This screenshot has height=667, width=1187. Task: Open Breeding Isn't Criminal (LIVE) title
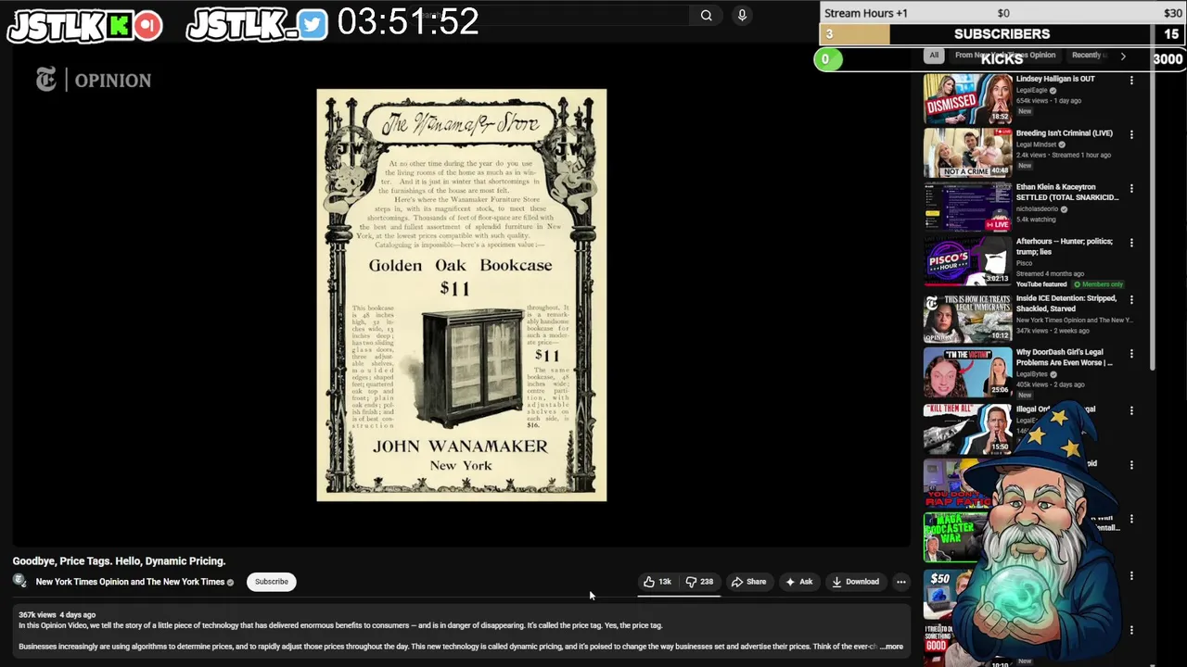click(1064, 132)
